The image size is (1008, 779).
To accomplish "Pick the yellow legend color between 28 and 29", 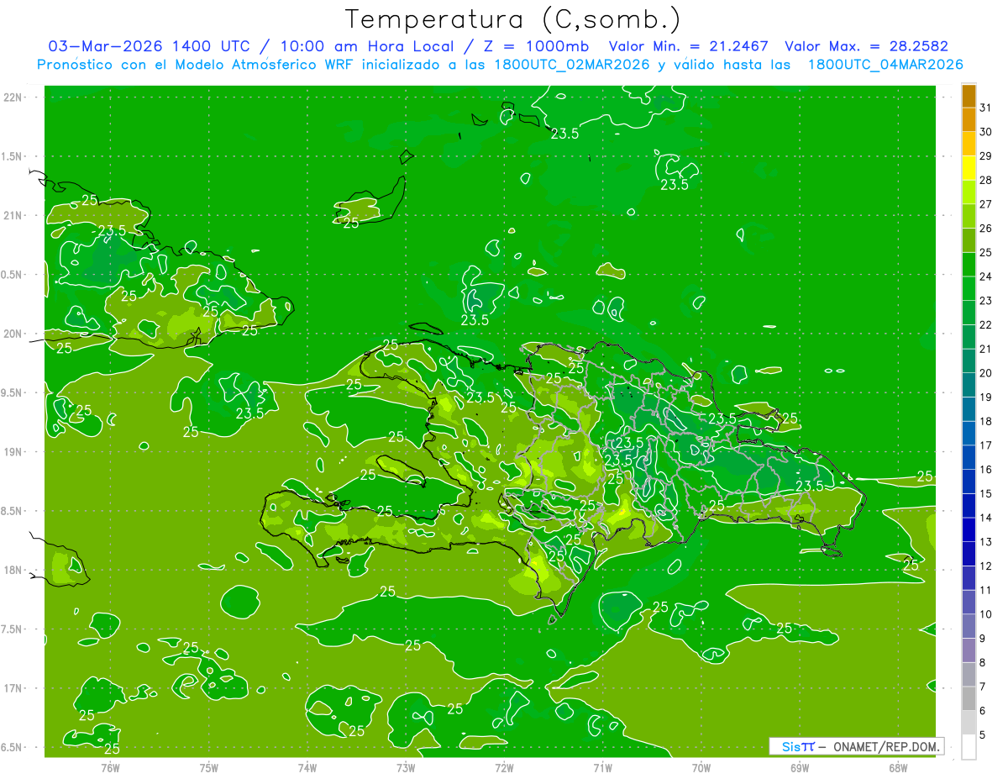I will coord(969,168).
